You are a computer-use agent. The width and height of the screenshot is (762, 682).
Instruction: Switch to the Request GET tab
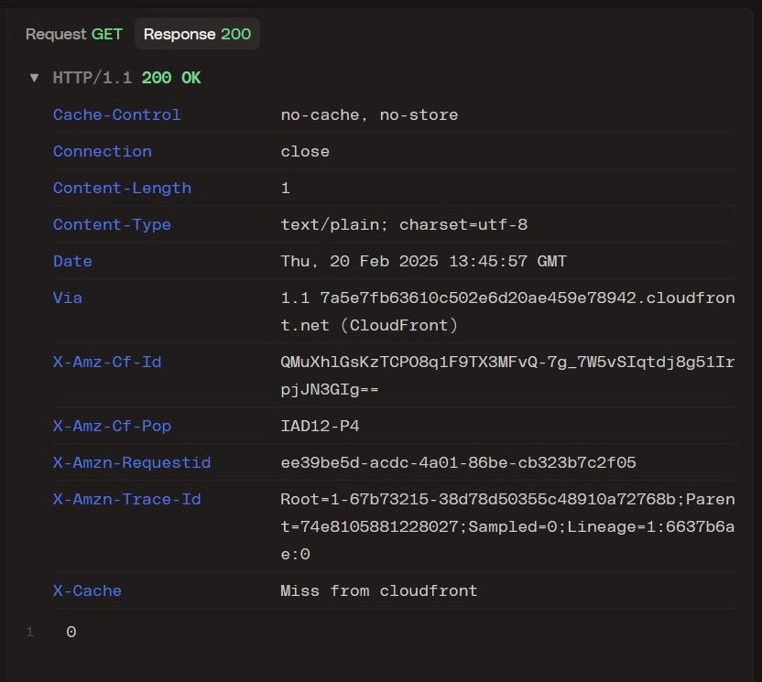74,34
